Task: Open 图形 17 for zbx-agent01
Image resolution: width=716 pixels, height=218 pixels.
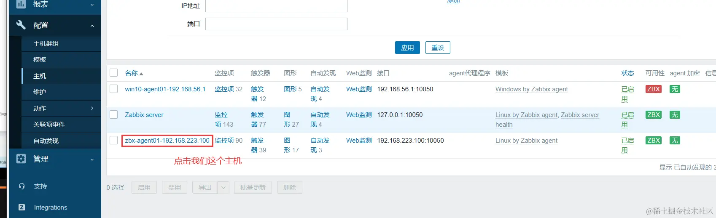Action: click(x=287, y=145)
